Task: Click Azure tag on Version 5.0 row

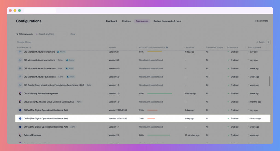Action: coord(71,77)
